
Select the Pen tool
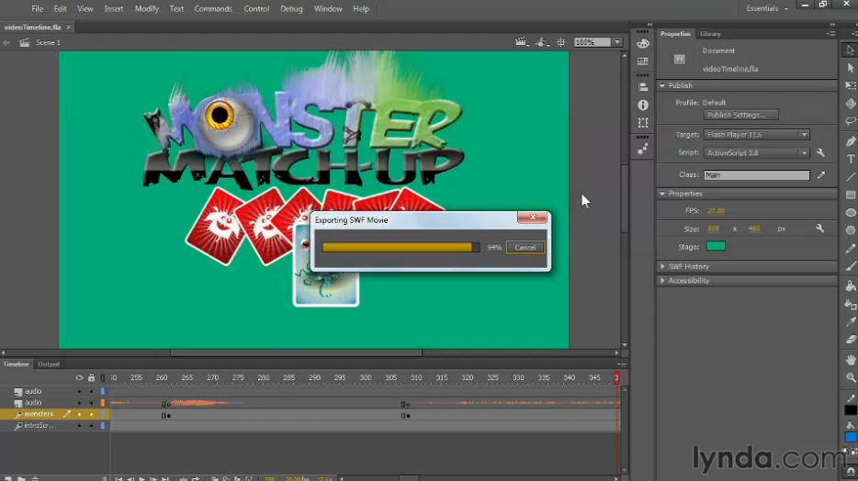851,141
